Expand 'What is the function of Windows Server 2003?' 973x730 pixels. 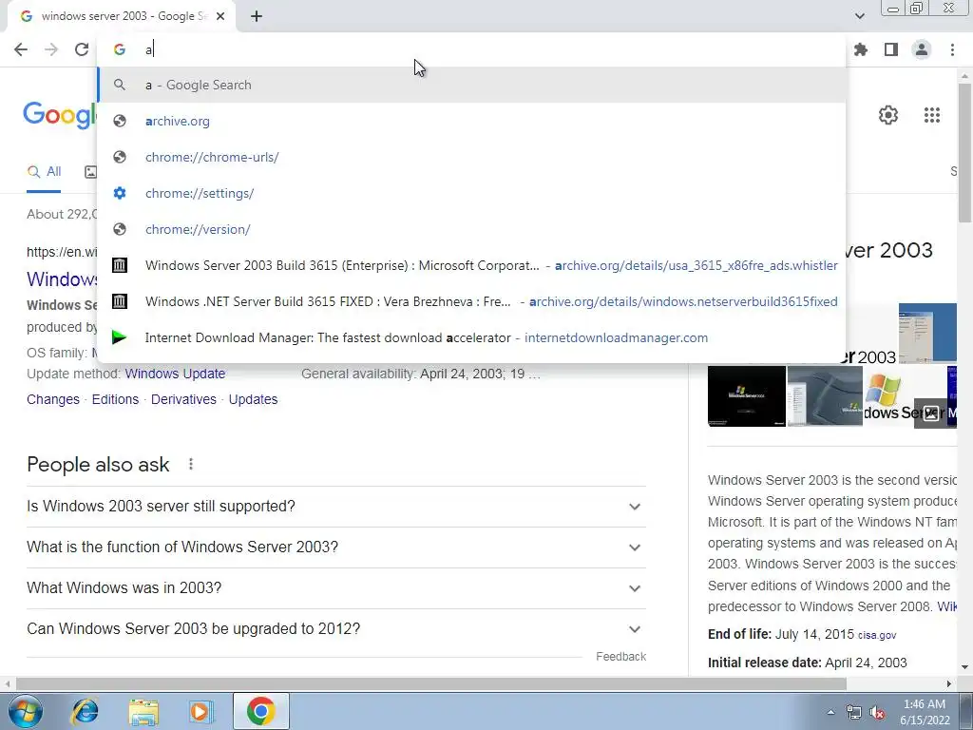336,547
